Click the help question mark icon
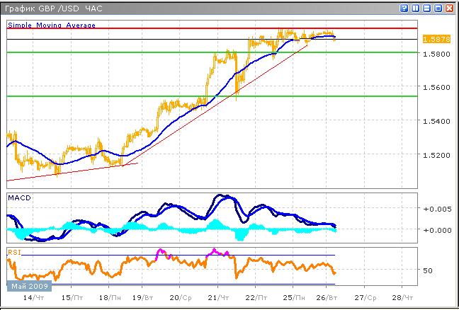 click(x=404, y=8)
